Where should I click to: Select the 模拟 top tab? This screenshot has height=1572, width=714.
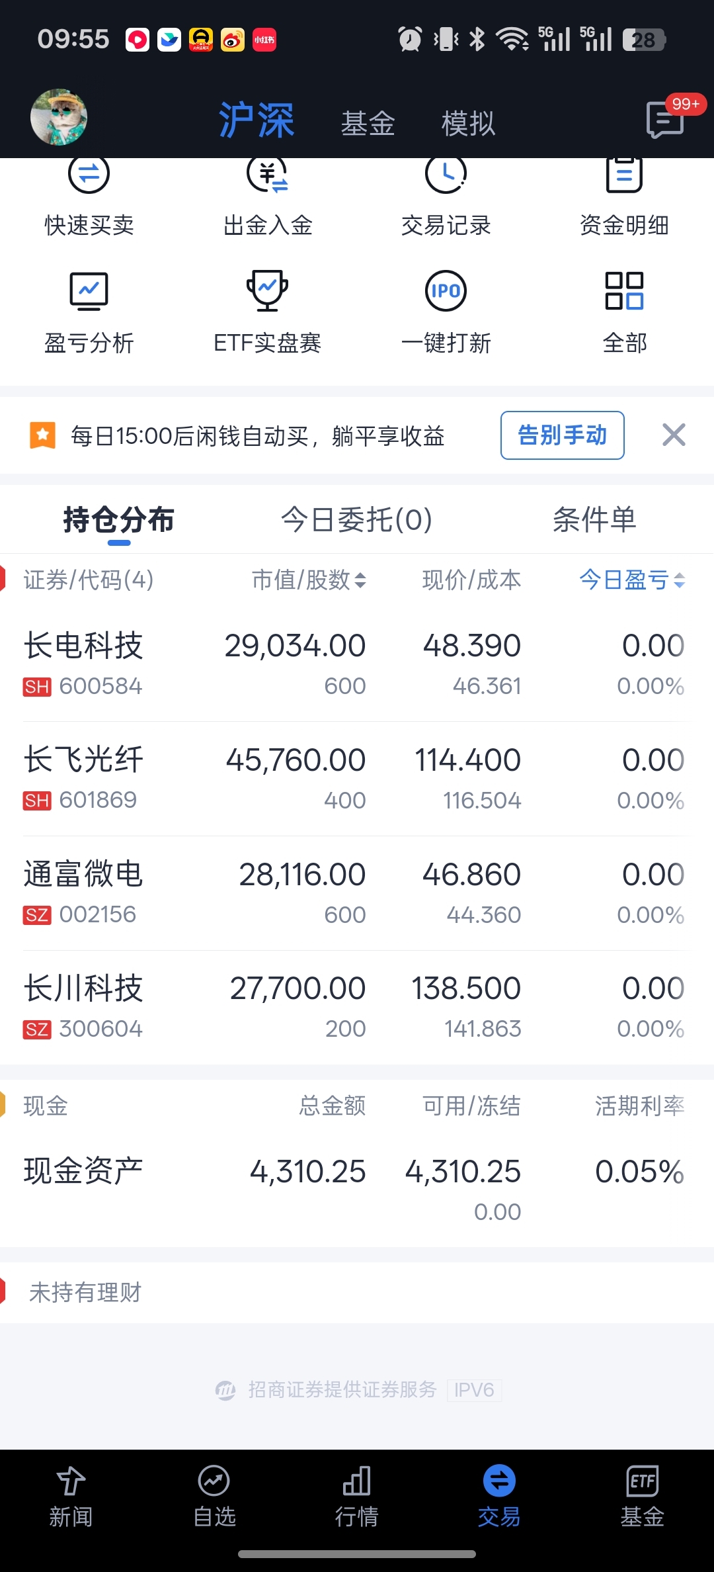tap(468, 124)
